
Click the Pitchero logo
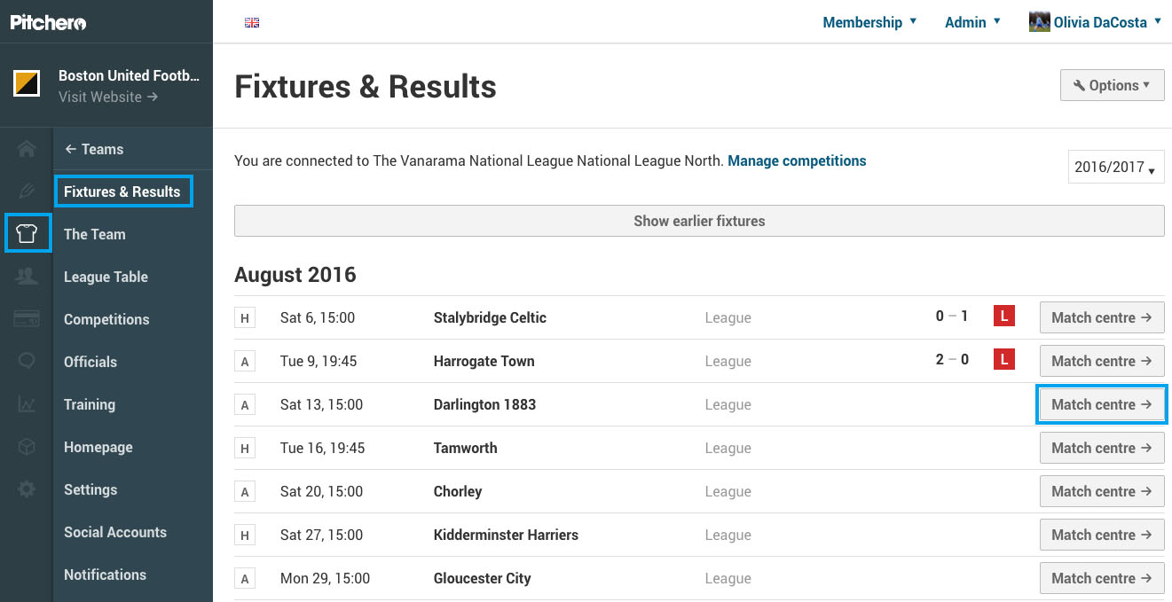coord(49,22)
